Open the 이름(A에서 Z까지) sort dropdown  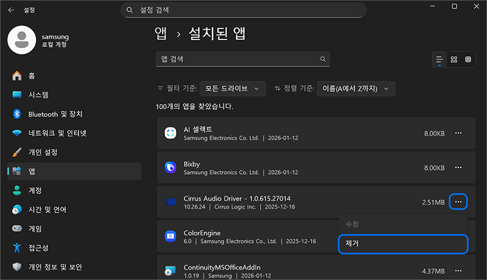coord(356,89)
